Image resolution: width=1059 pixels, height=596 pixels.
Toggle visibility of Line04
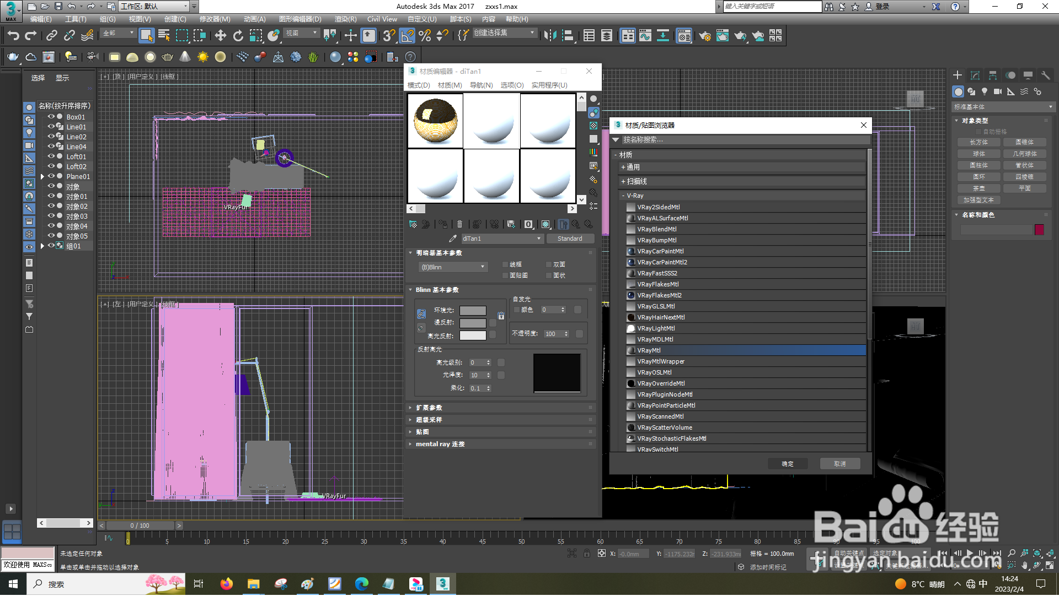click(51, 147)
